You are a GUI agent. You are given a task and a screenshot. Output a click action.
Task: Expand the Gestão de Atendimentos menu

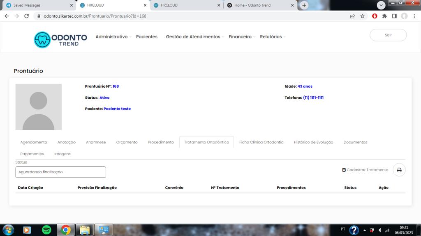[x=193, y=37]
